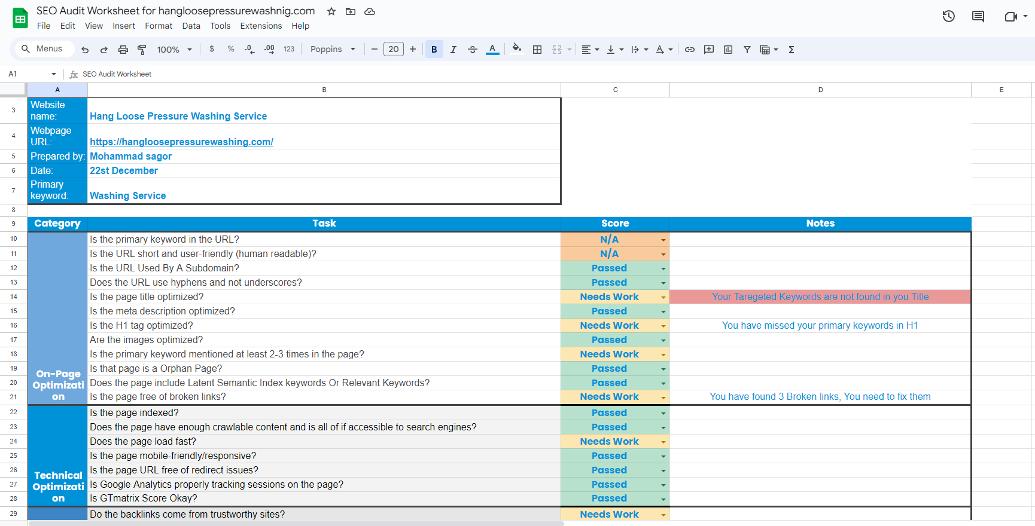This screenshot has height=526, width=1035.
Task: Open the hangloosepressurewashing.com link
Action: click(x=181, y=142)
